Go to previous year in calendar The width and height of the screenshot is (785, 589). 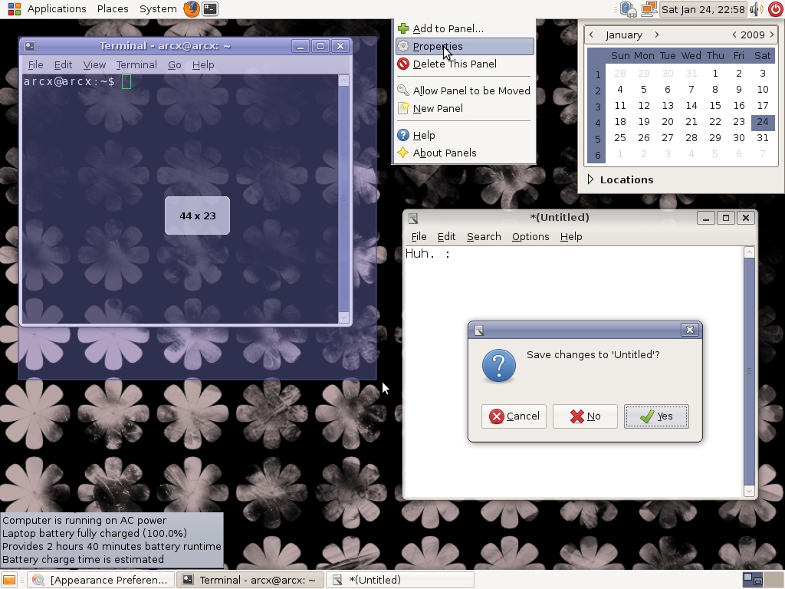(734, 35)
